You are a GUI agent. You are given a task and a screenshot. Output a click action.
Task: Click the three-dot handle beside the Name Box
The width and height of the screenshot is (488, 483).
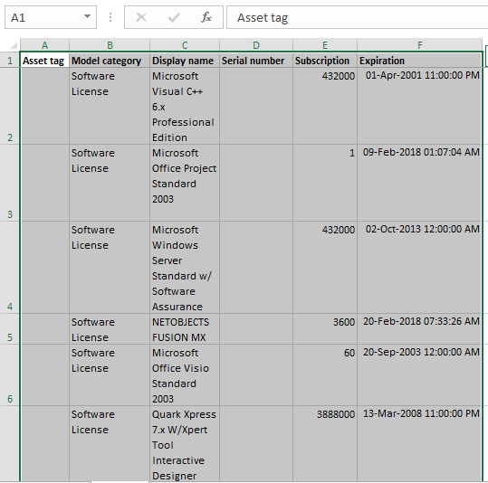[110, 17]
